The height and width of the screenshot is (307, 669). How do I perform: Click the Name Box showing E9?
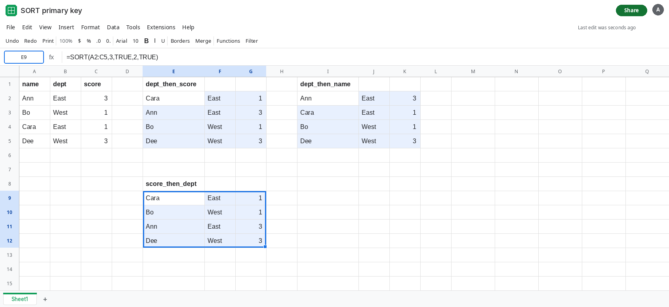[x=24, y=57]
